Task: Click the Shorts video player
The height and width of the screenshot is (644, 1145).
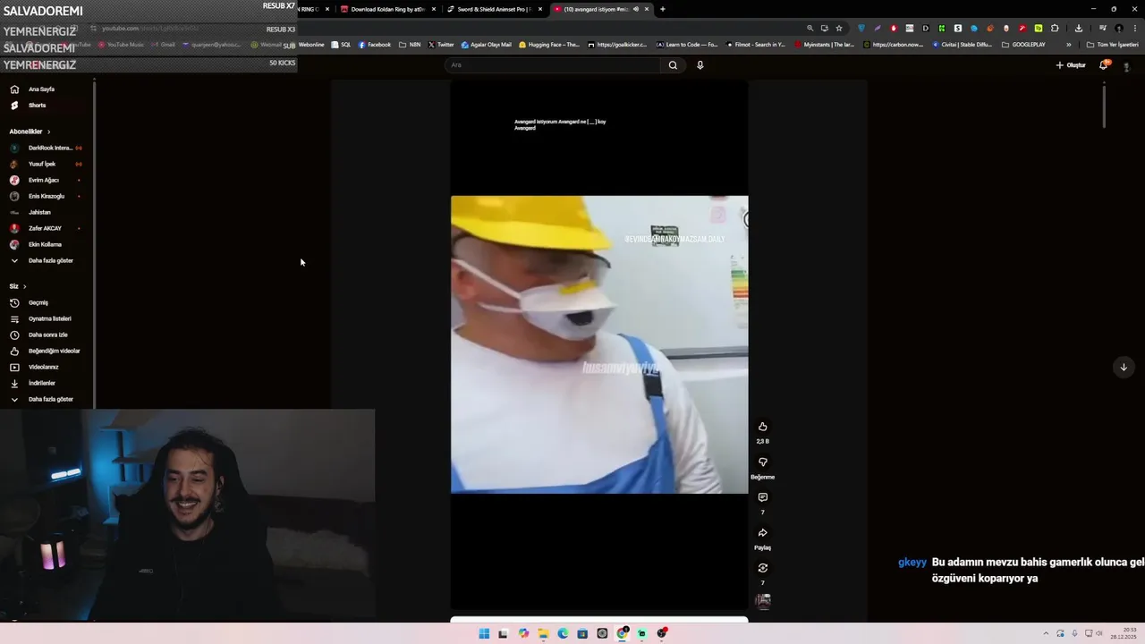Action: pyautogui.click(x=599, y=344)
